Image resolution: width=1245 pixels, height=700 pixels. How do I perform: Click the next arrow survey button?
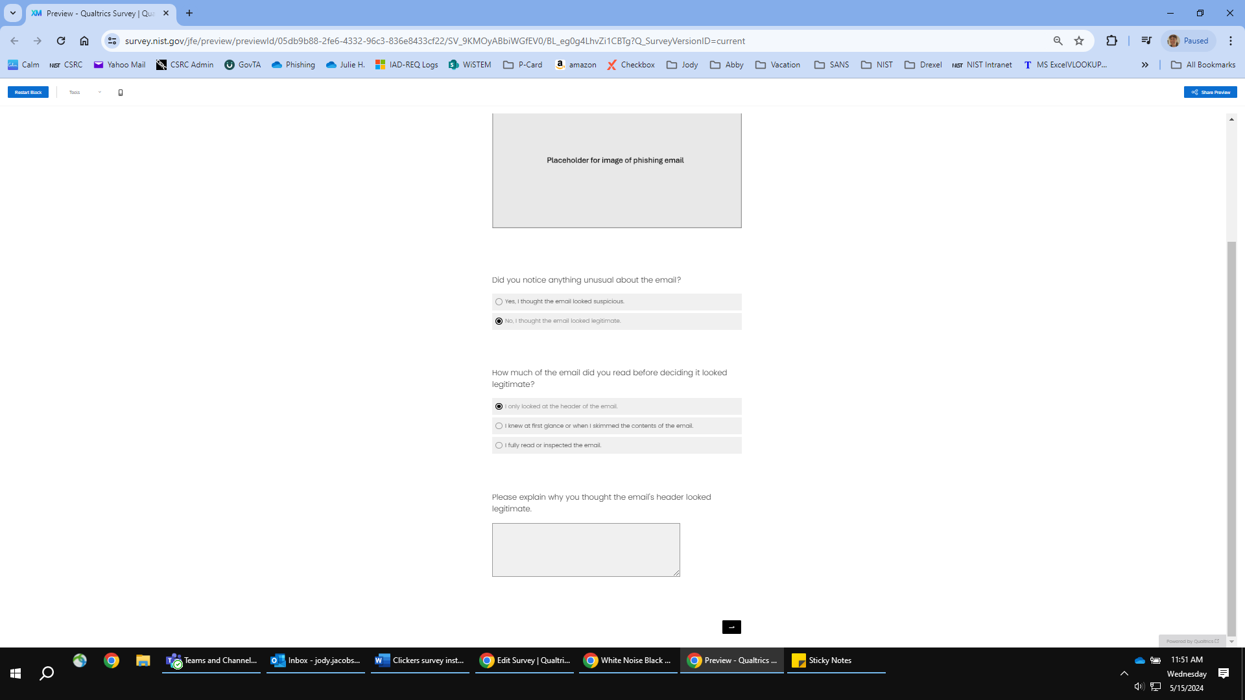click(x=731, y=627)
